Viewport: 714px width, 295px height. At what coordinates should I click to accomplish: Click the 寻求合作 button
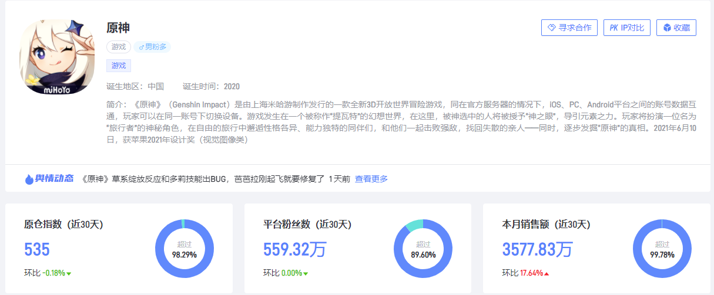tap(569, 28)
